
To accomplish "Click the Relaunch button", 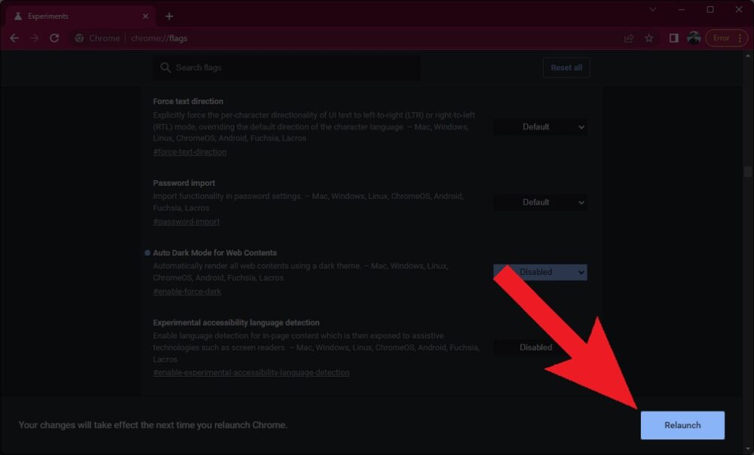I will click(682, 425).
